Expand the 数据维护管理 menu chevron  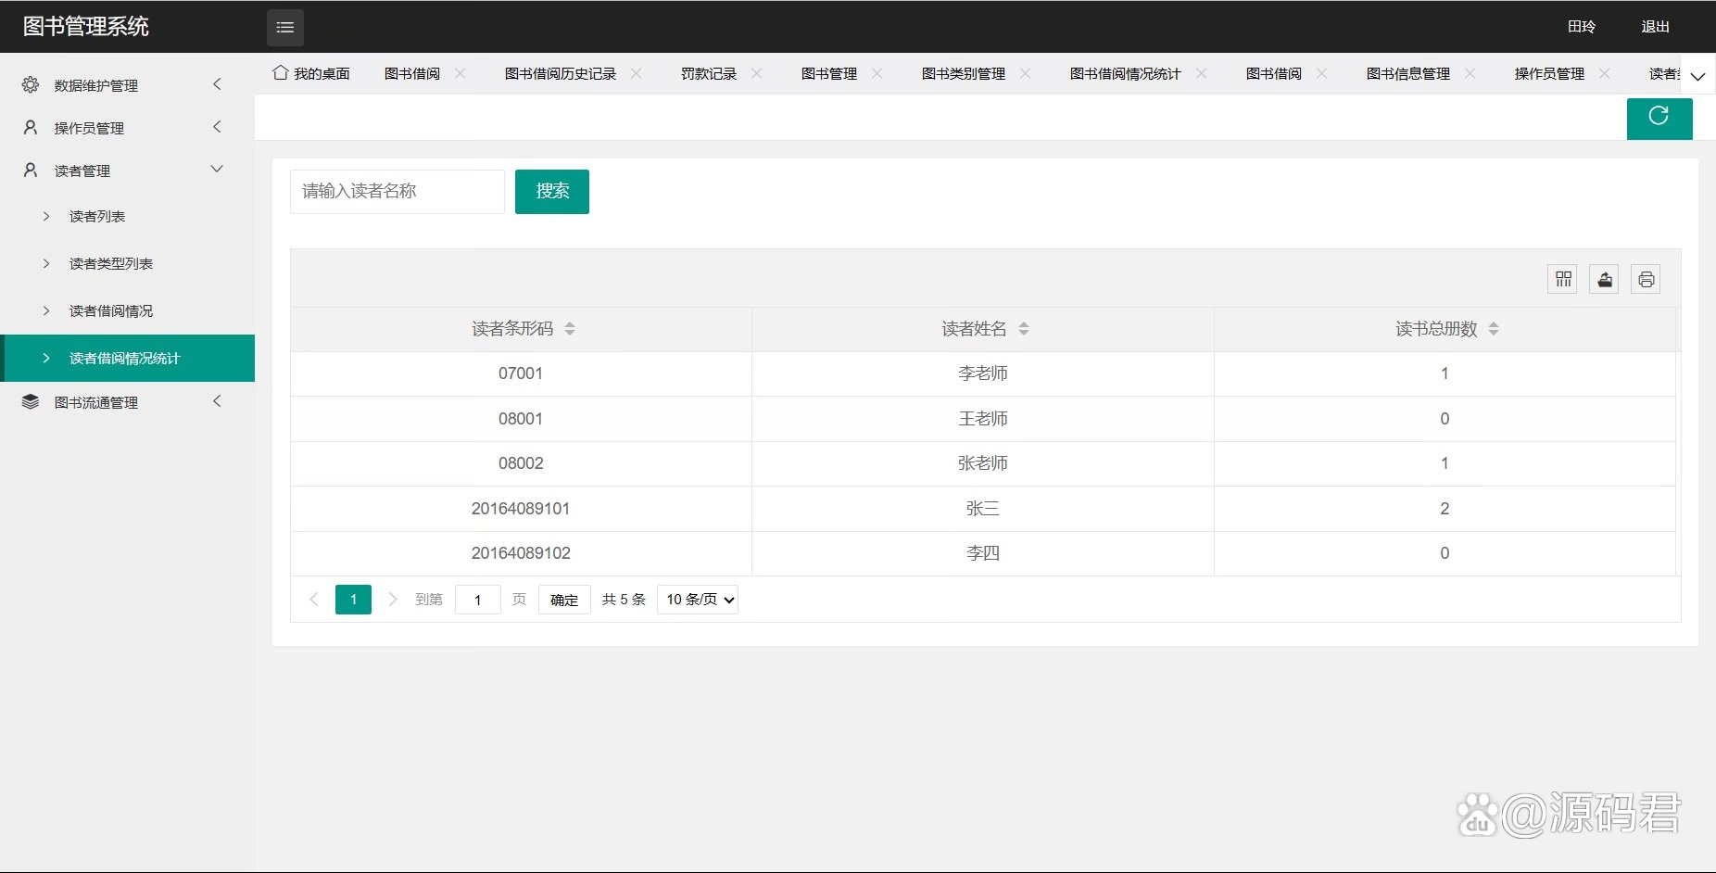point(217,84)
